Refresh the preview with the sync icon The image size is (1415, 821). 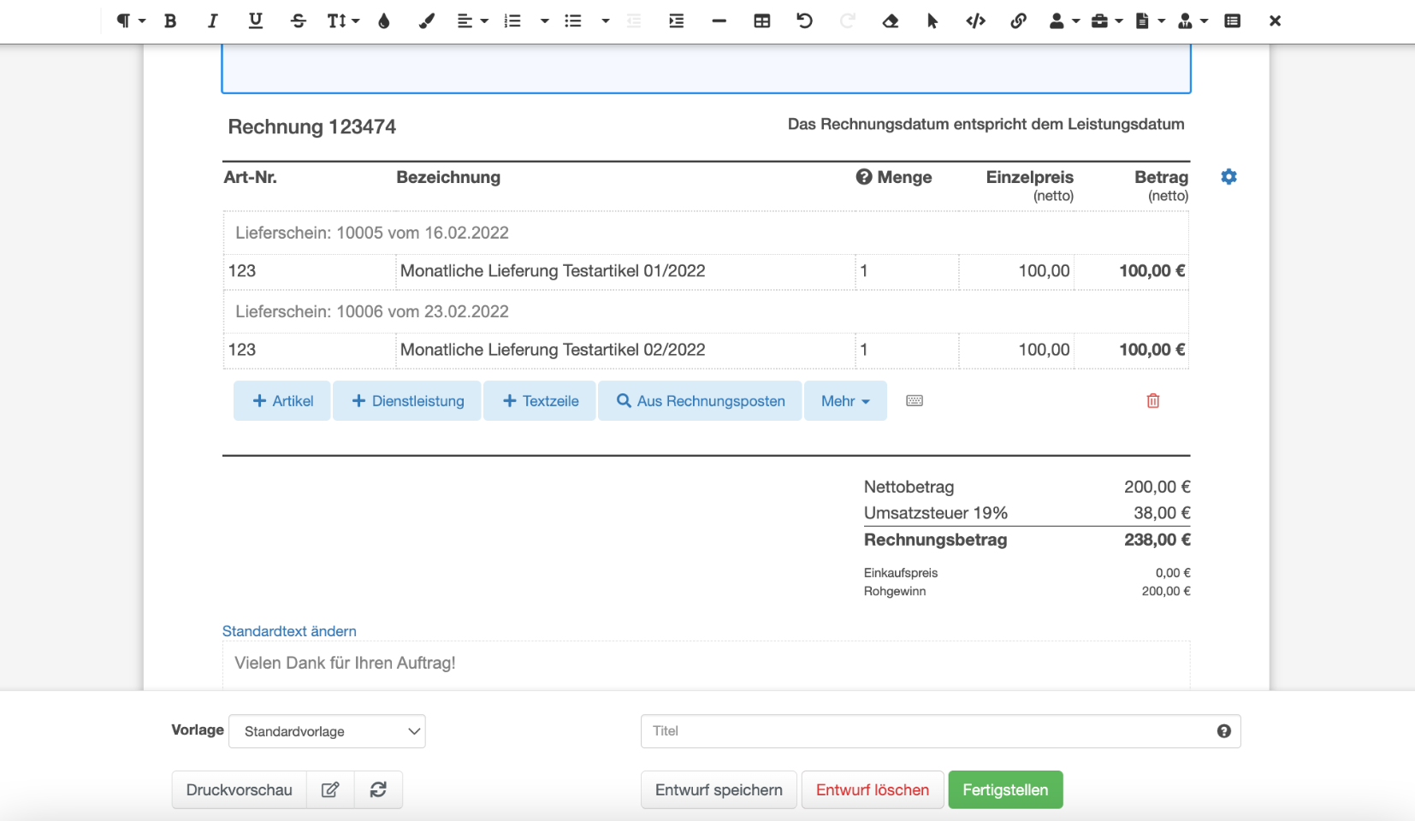(x=378, y=790)
